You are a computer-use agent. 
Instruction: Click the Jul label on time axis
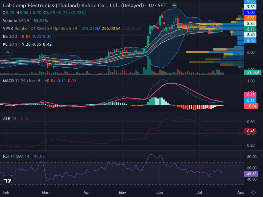pyautogui.click(x=199, y=192)
